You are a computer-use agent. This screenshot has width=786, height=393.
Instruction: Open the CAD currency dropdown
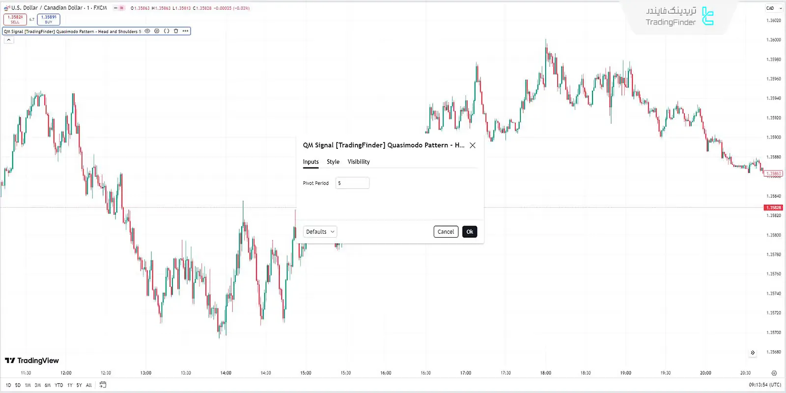pyautogui.click(x=773, y=8)
